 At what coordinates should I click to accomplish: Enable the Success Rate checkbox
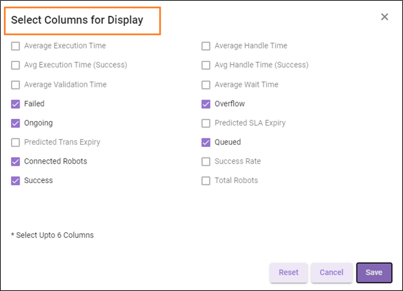pyautogui.click(x=206, y=161)
